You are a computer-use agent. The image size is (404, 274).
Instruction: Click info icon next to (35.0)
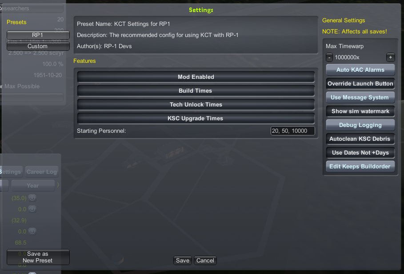tap(32, 198)
